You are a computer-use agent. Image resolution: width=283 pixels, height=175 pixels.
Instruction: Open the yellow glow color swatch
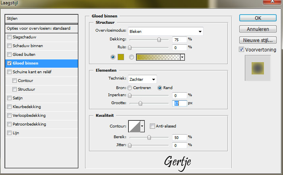[121, 57]
